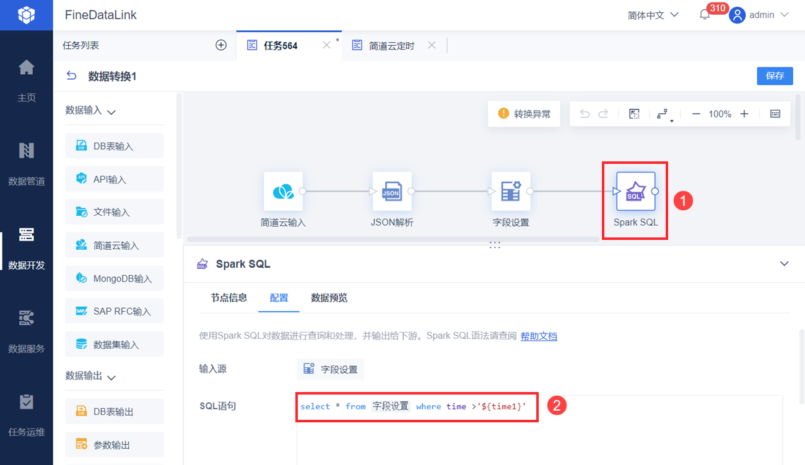This screenshot has height=465, width=805.
Task: Open the 配置 tab
Action: coord(279,297)
